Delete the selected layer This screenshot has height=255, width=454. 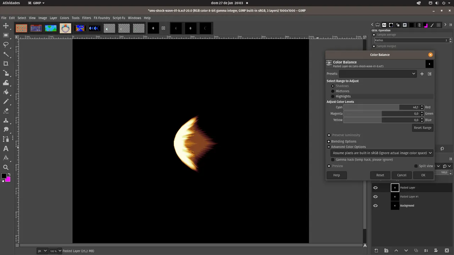[x=447, y=251]
